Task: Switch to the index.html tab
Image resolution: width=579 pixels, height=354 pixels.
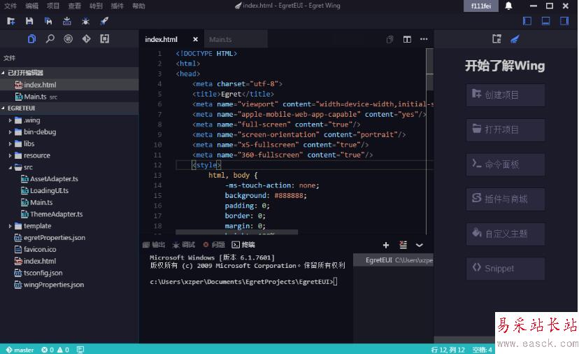Action: [171, 39]
